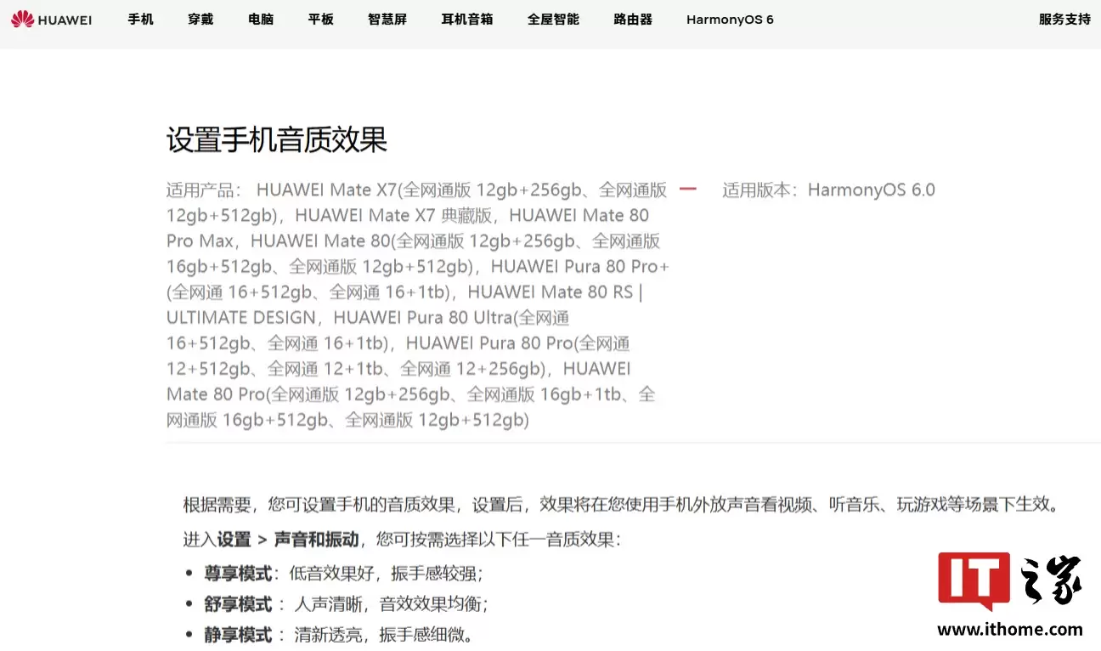Open the HarmonyOS 6 menu item

[x=729, y=19]
